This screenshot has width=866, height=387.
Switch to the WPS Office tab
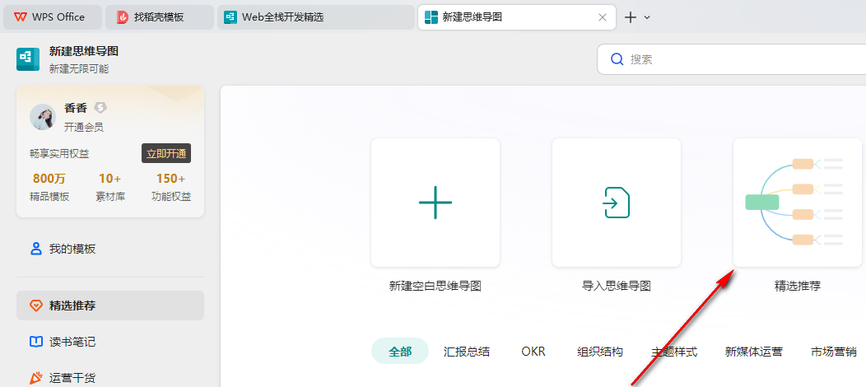(x=53, y=17)
